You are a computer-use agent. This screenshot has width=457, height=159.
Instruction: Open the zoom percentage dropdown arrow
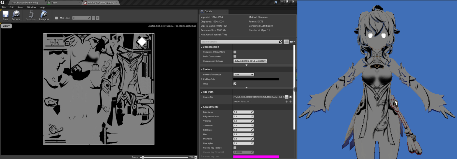point(196,157)
